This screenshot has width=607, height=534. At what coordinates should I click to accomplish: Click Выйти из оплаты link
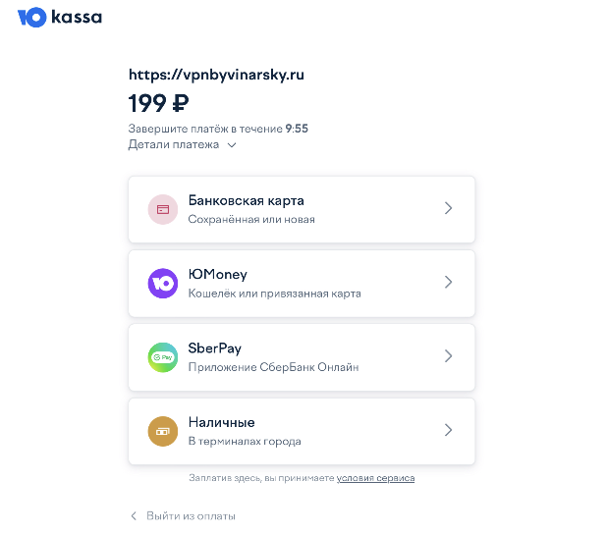tap(191, 515)
